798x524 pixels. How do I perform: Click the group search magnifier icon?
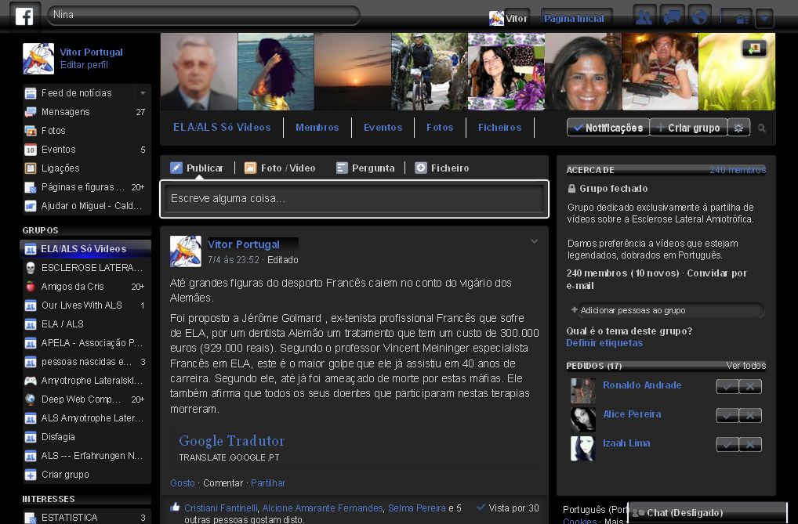click(x=762, y=128)
